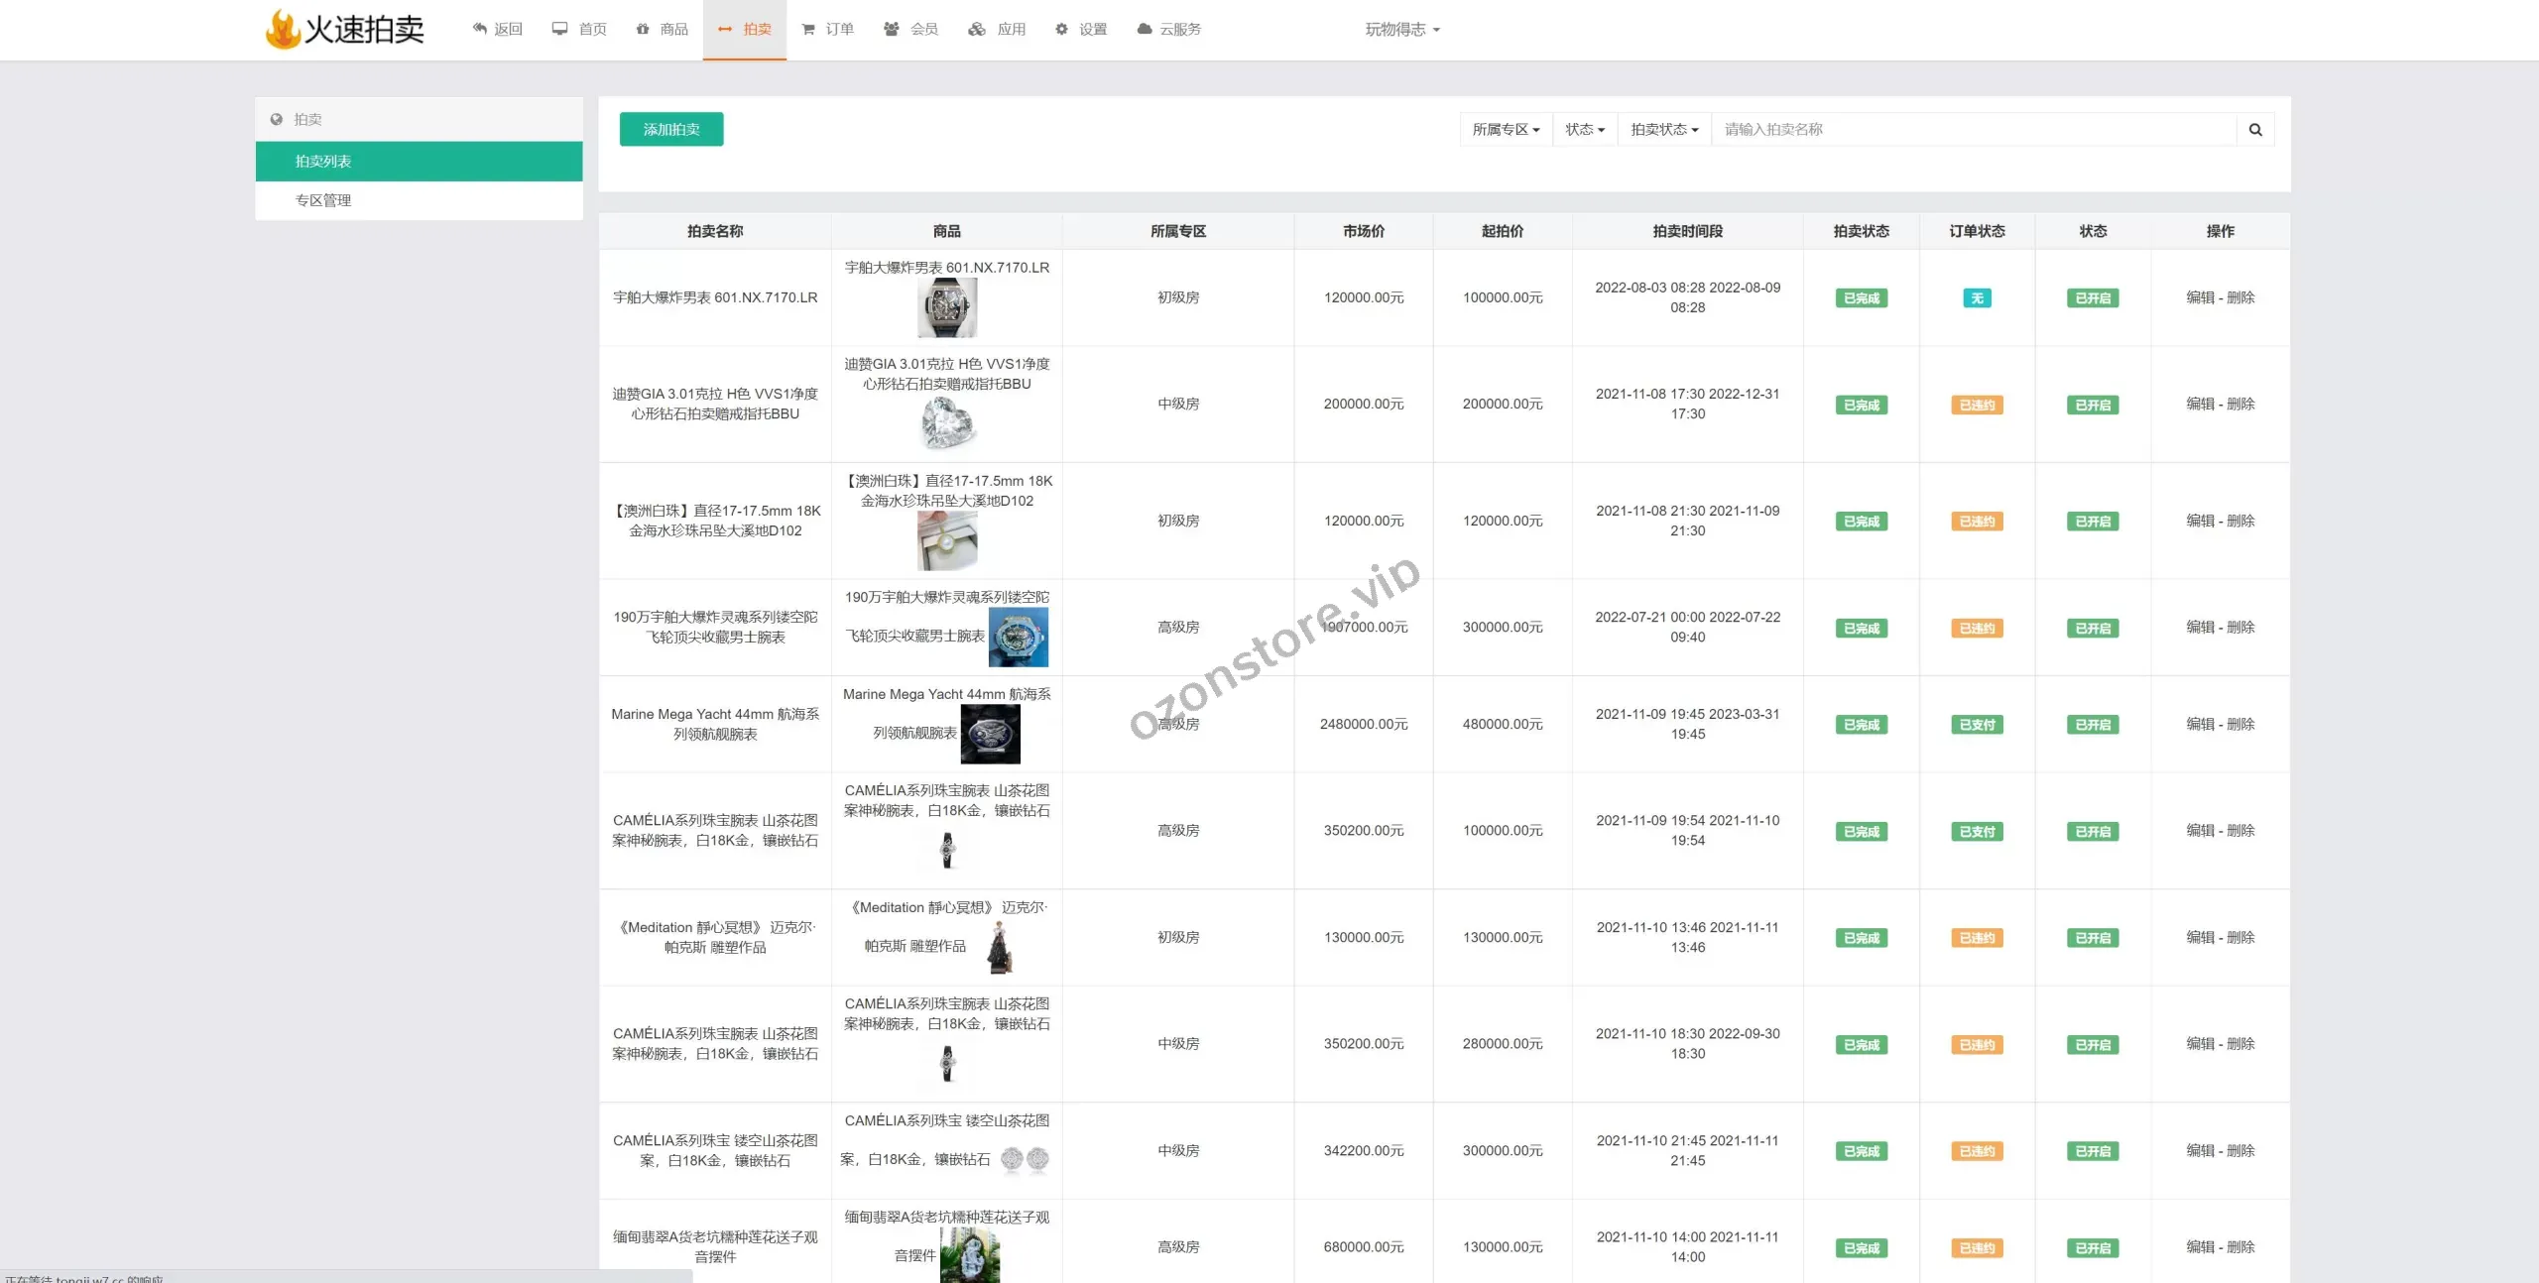Switch to the 商品 menu tab

(662, 30)
